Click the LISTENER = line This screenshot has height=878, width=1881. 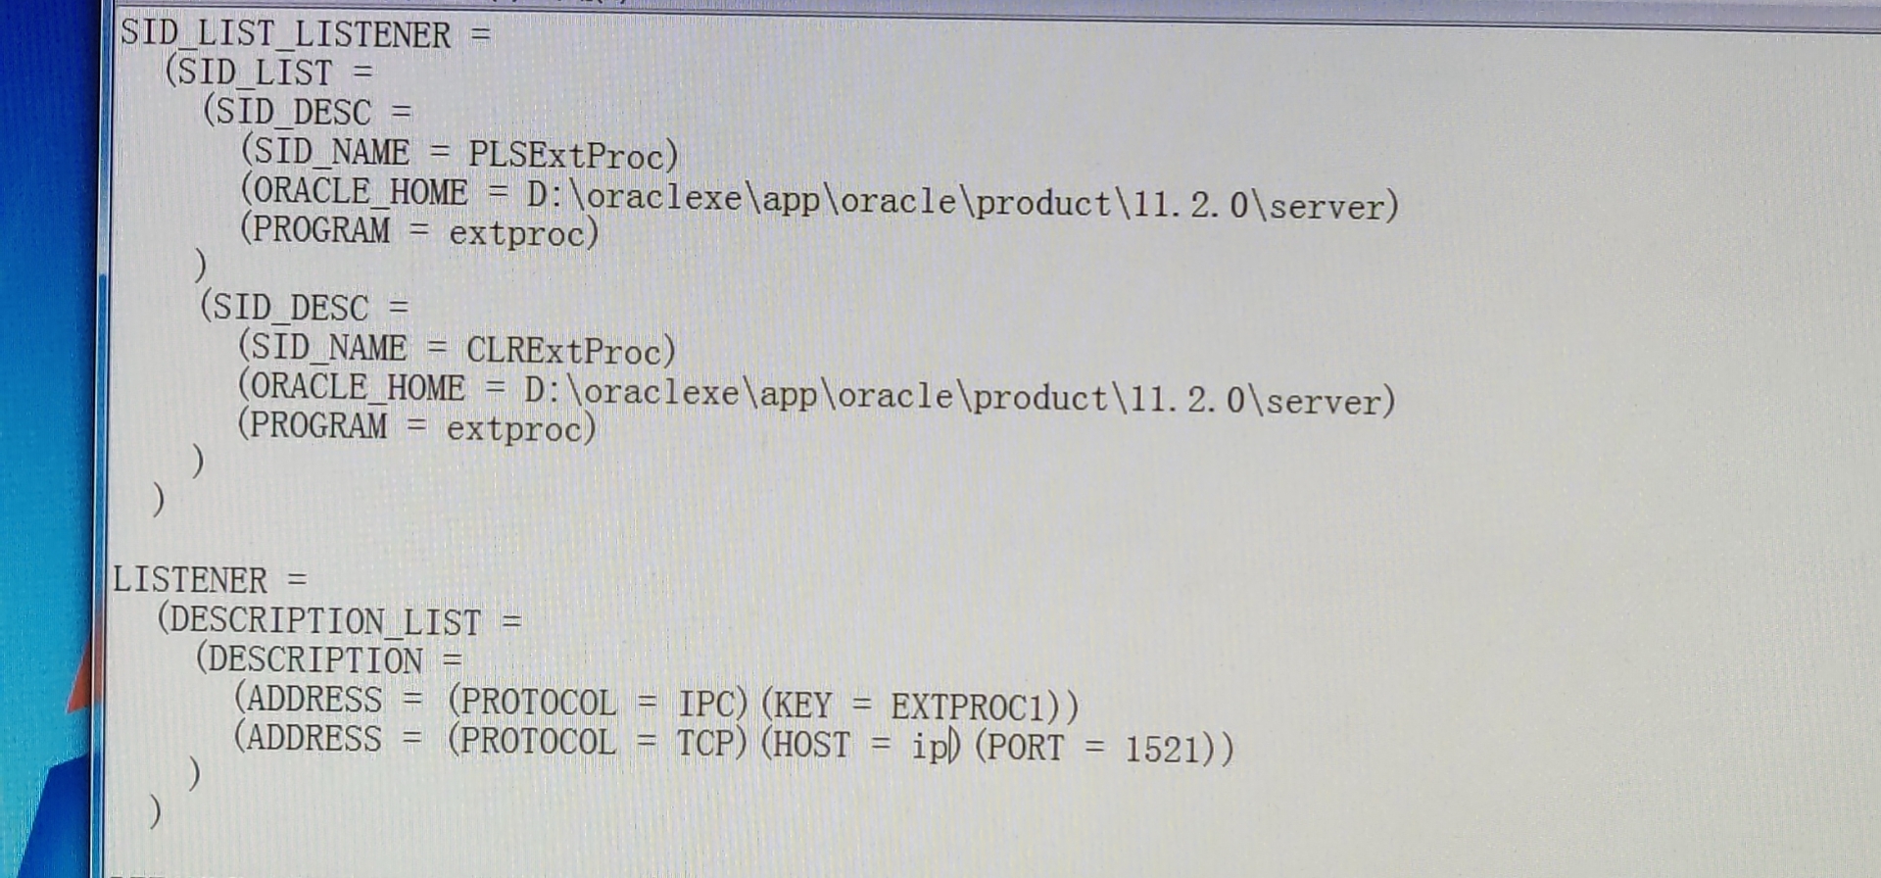coord(210,580)
